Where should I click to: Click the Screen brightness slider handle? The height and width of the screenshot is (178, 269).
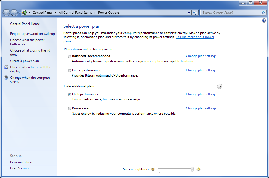pyautogui.click(x=192, y=169)
